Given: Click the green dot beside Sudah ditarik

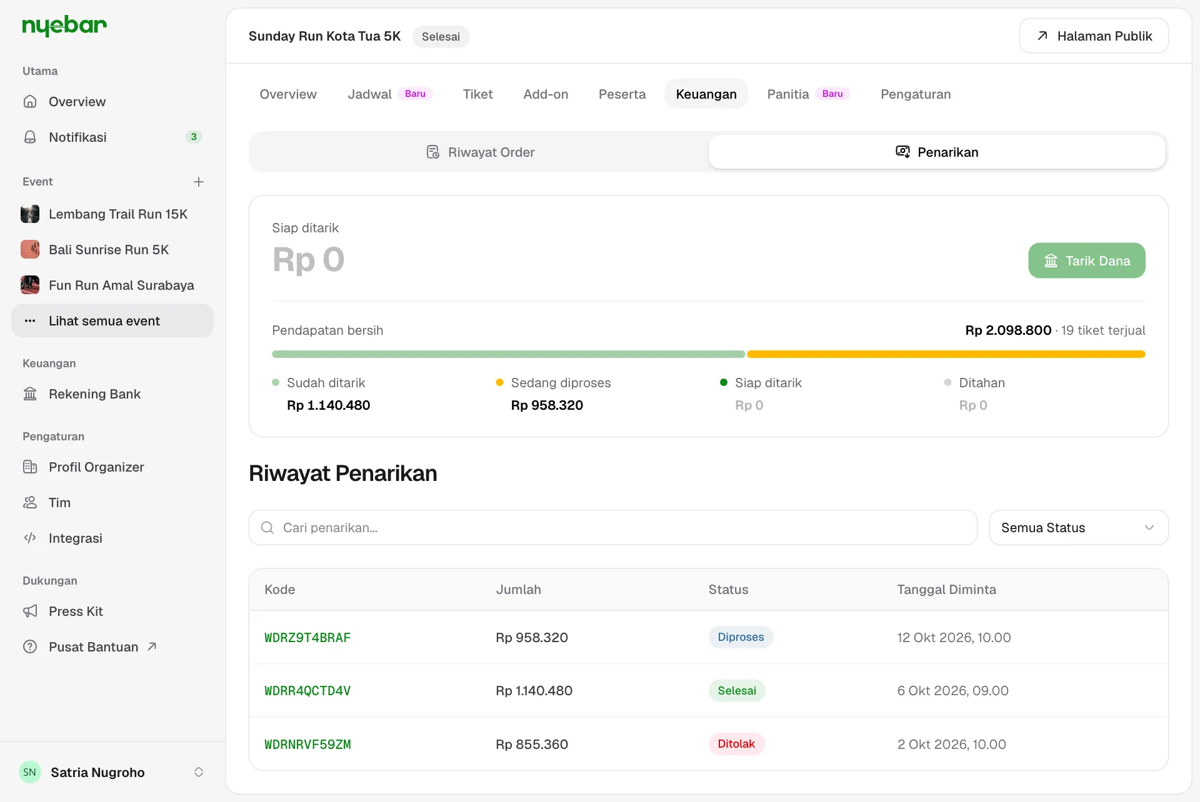Looking at the screenshot, I should pyautogui.click(x=276, y=382).
